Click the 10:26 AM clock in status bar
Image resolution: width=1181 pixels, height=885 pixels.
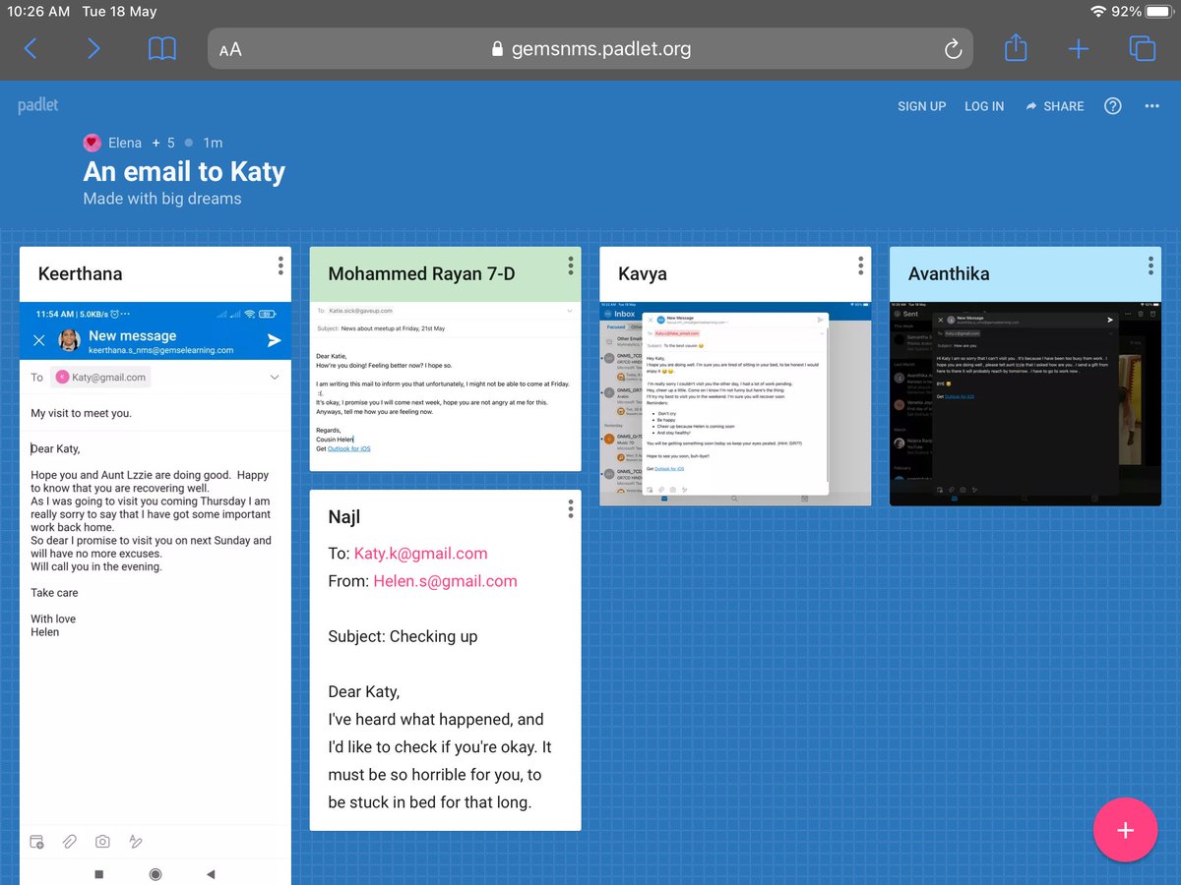pos(38,12)
